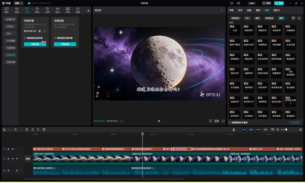Expand the 翻译字幕 language dropdown
The width and height of the screenshot is (305, 183).
coord(42,31)
